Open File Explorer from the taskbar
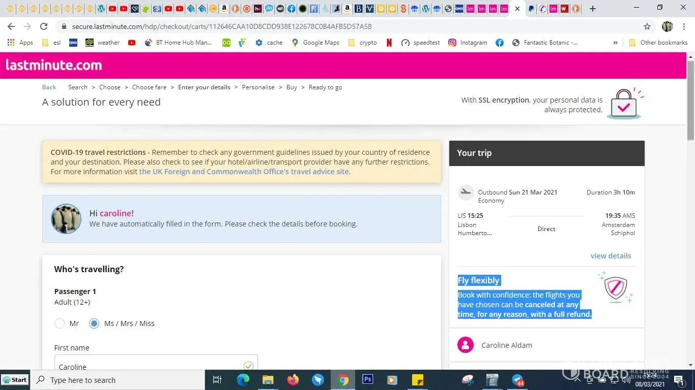Viewport: 695px width, 390px height. (268, 380)
